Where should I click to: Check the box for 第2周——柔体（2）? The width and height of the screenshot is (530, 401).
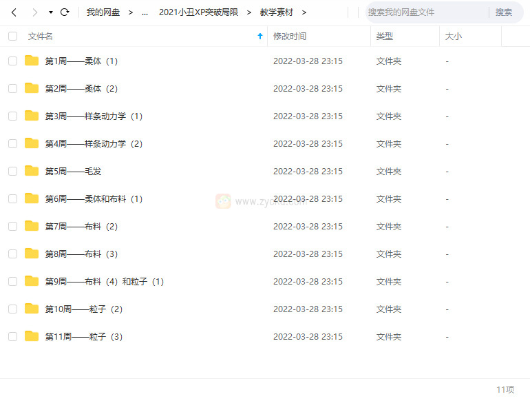(12, 88)
